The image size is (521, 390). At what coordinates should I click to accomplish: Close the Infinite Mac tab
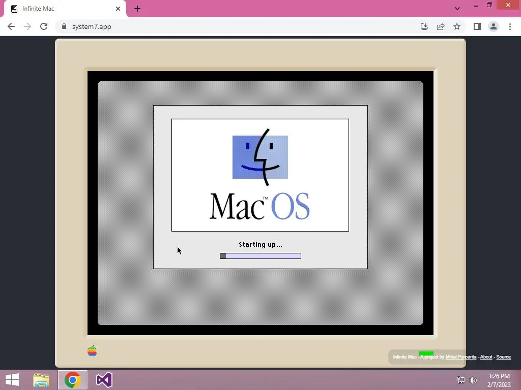[x=118, y=9]
